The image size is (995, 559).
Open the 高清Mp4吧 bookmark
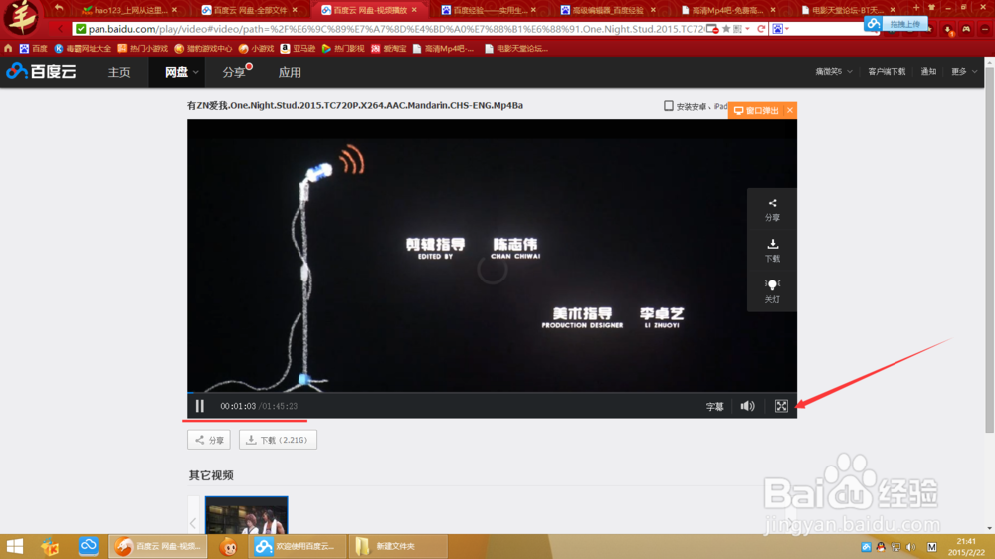pyautogui.click(x=443, y=48)
